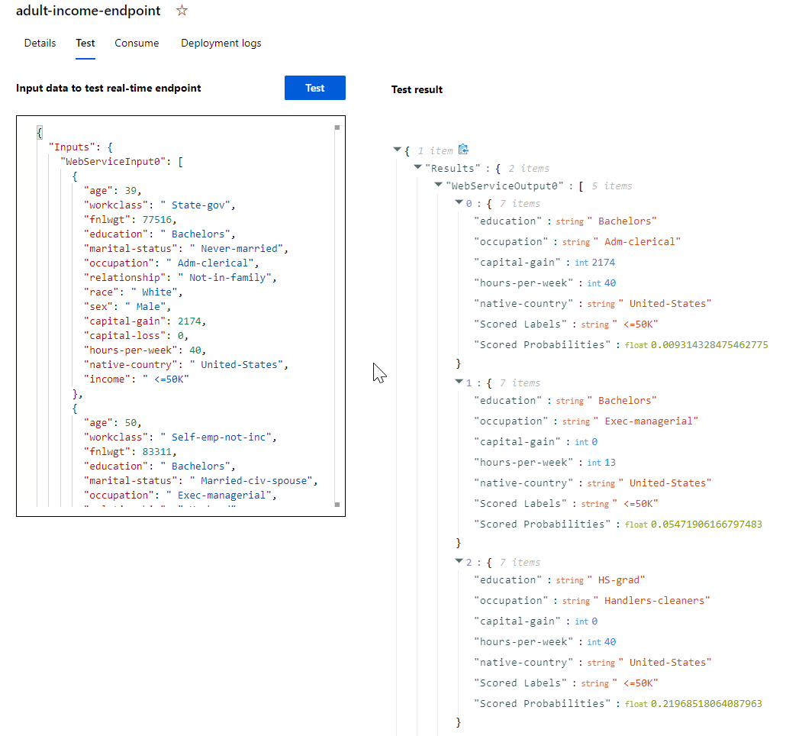Click the capital-gain int 2174 in result 0

[x=603, y=263]
